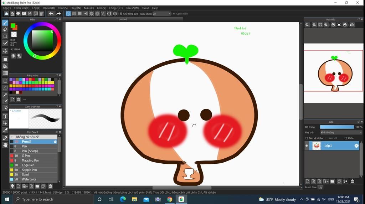Click the green foreground color swatch

13,26
